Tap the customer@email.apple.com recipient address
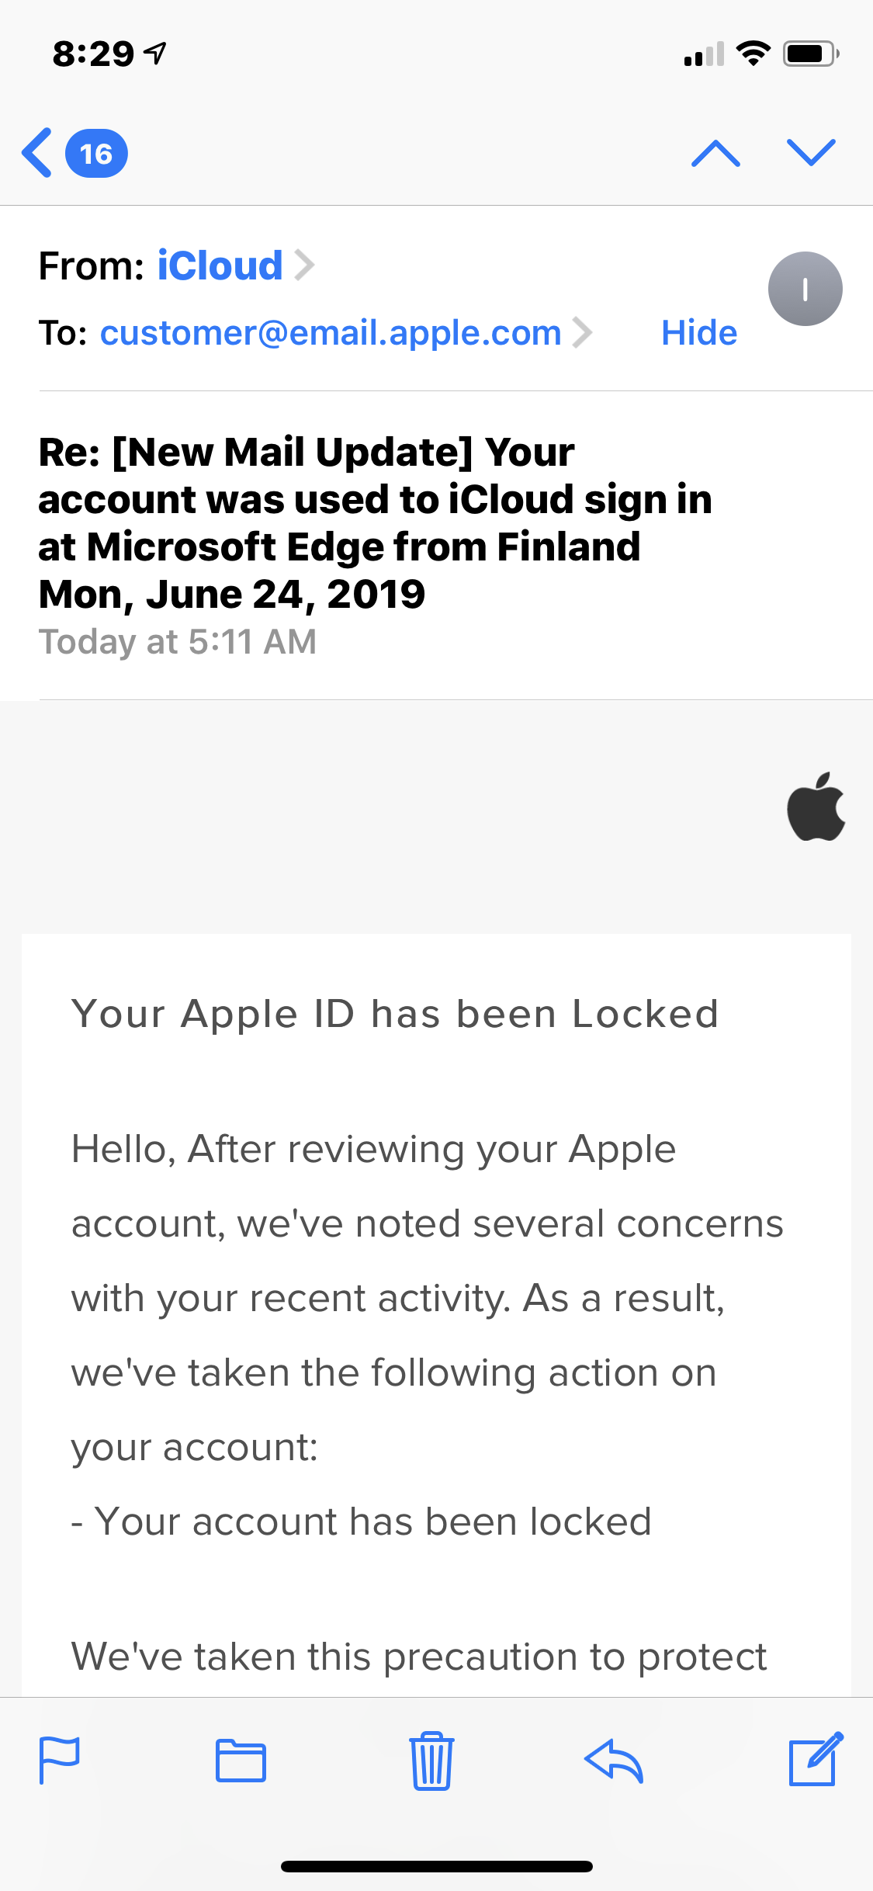873x1891 pixels. click(x=331, y=332)
